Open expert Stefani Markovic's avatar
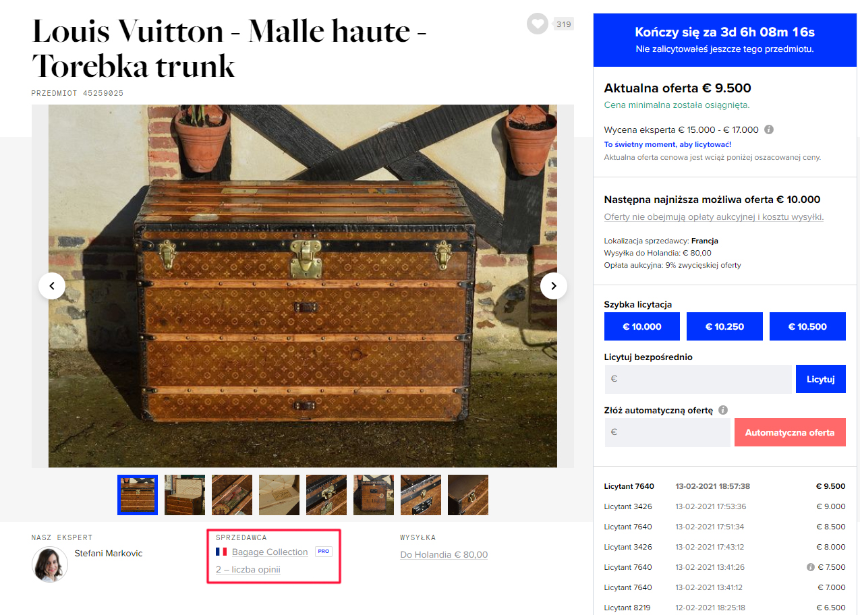Viewport: 860px width, 615px height. point(50,564)
